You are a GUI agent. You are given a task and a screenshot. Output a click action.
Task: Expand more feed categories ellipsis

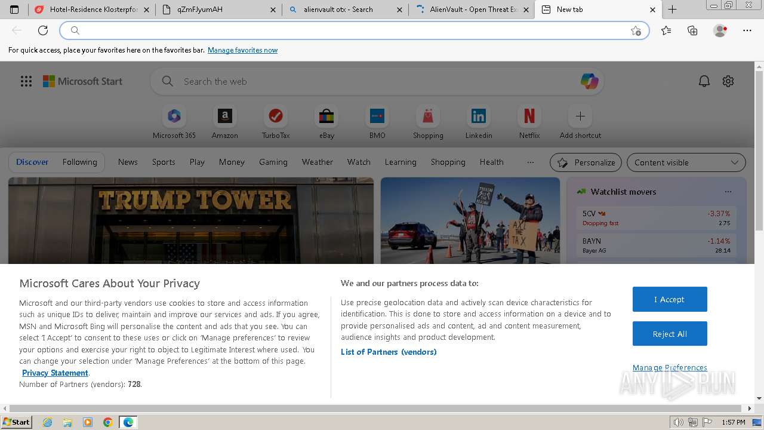tap(531, 162)
